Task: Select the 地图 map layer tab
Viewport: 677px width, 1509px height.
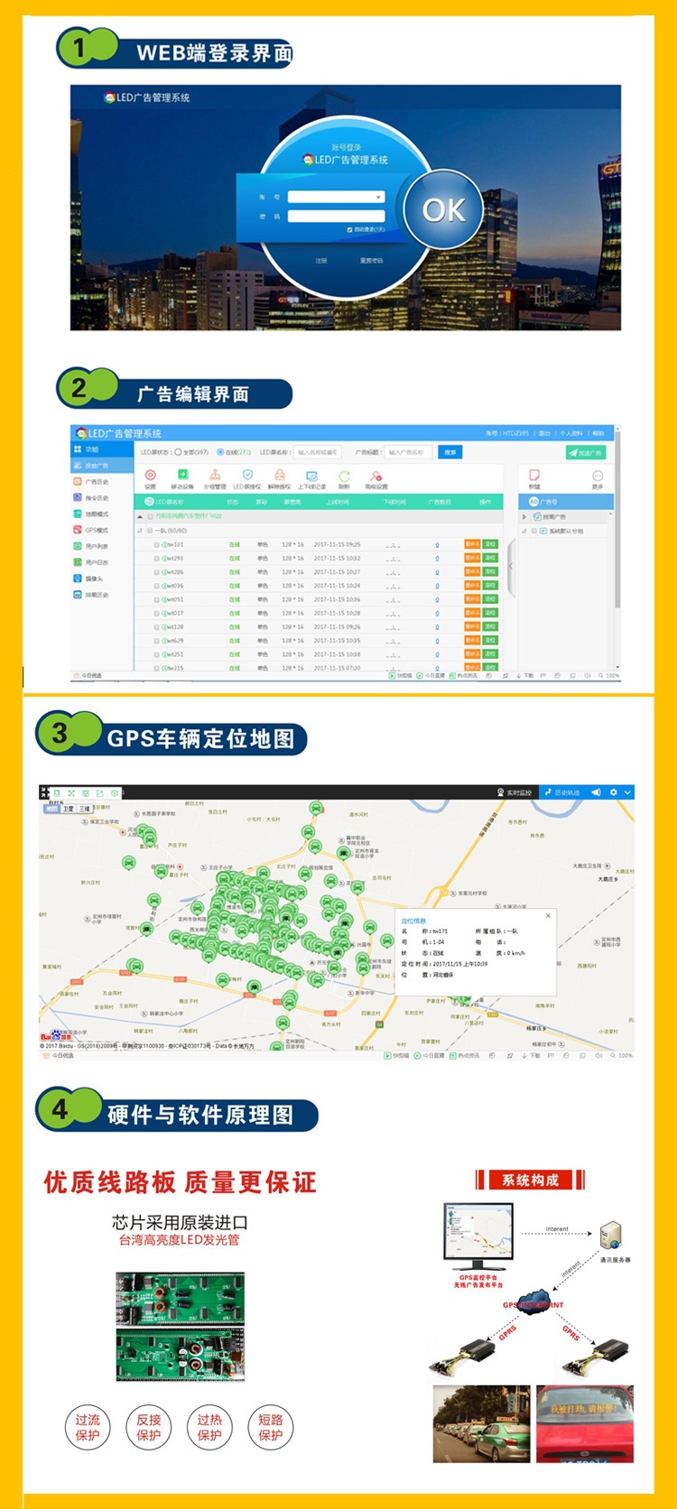Action: click(x=51, y=810)
